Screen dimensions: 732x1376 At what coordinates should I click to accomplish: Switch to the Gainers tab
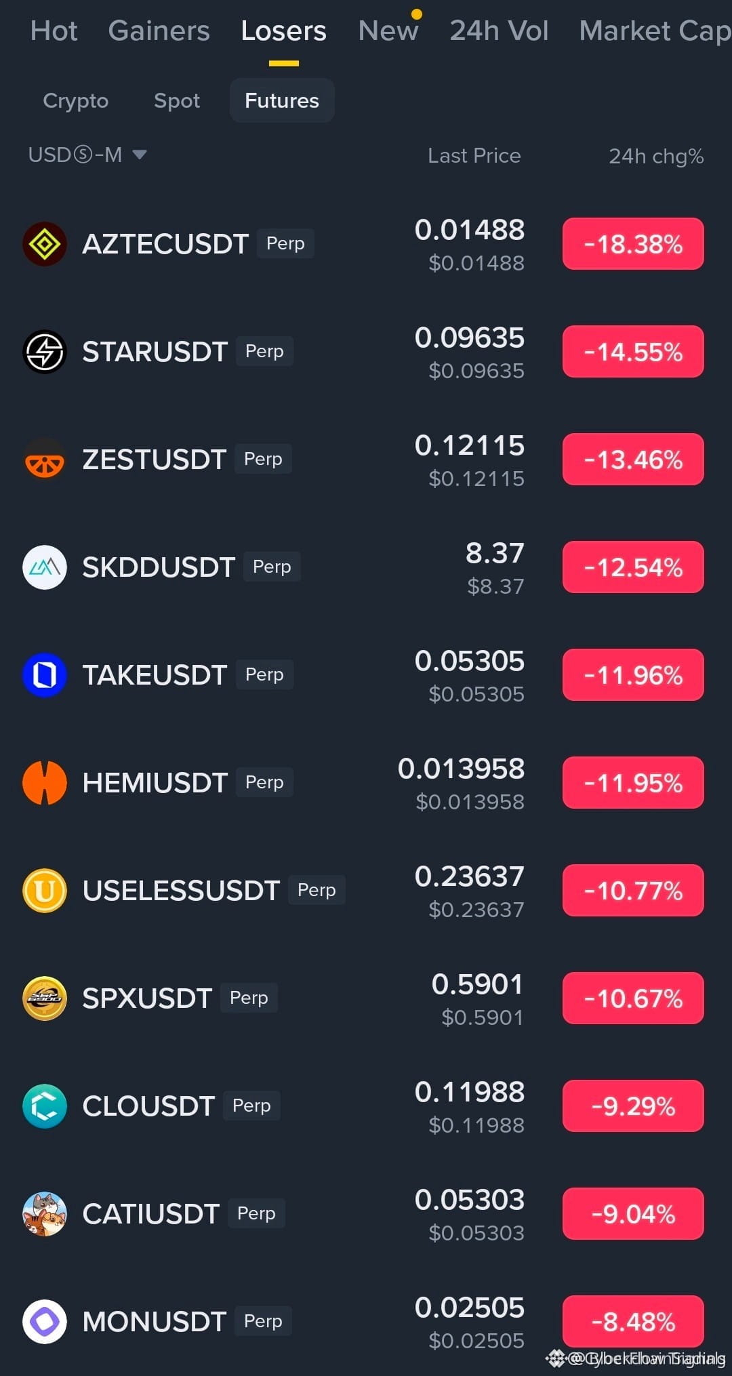(159, 31)
